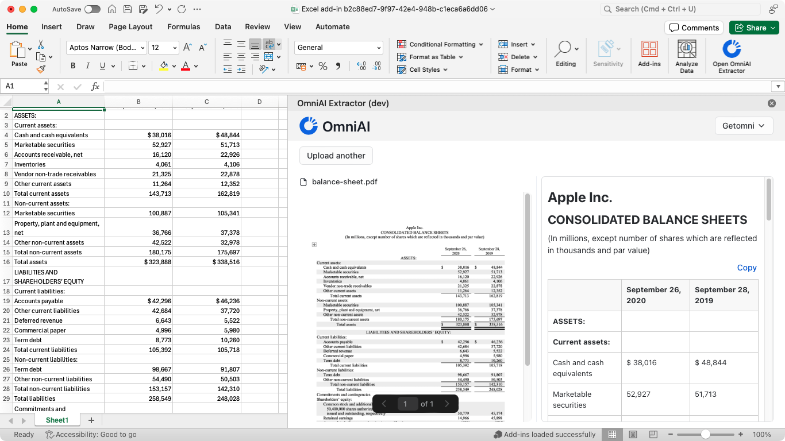The height and width of the screenshot is (441, 785).
Task: Open Format as Table menu
Action: click(x=430, y=57)
